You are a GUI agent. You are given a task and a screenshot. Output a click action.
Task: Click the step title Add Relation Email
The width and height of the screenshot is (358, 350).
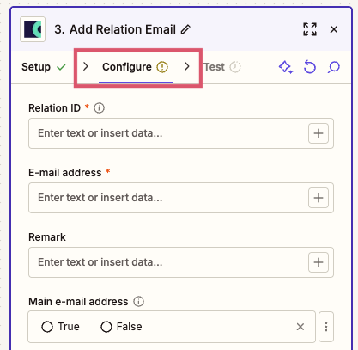pos(123,29)
